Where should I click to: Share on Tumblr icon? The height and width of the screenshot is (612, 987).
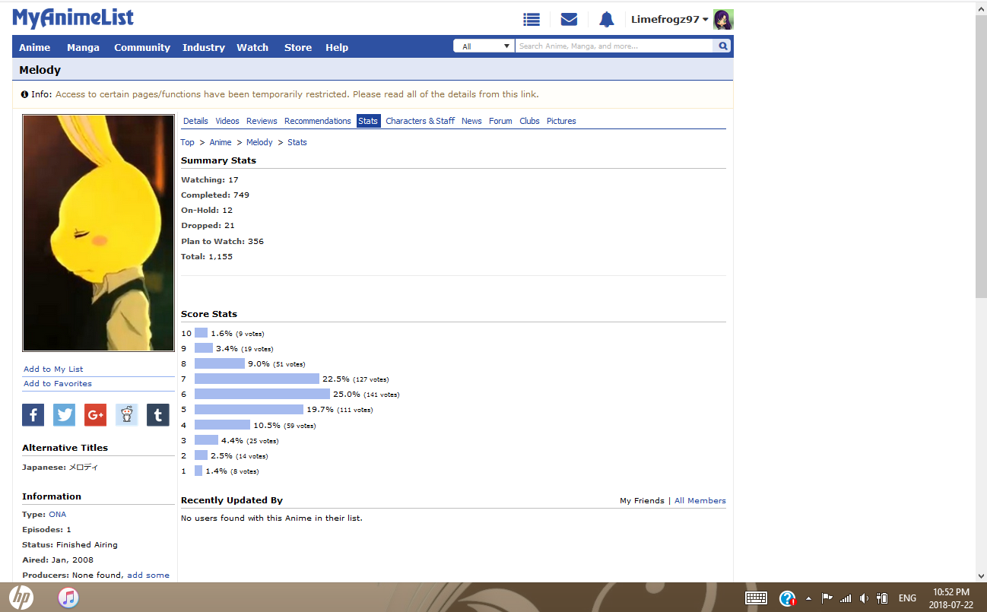click(157, 415)
